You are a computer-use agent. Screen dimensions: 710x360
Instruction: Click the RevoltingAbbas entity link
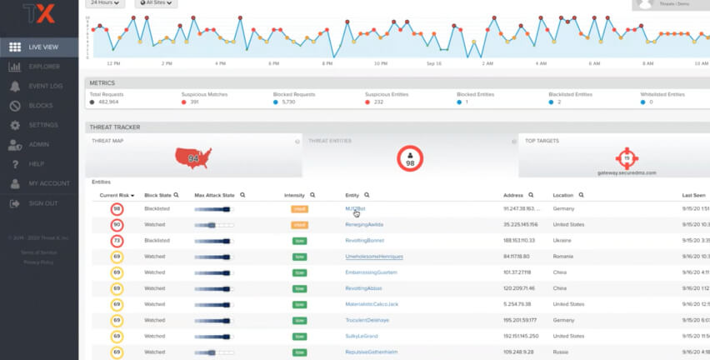click(363, 288)
